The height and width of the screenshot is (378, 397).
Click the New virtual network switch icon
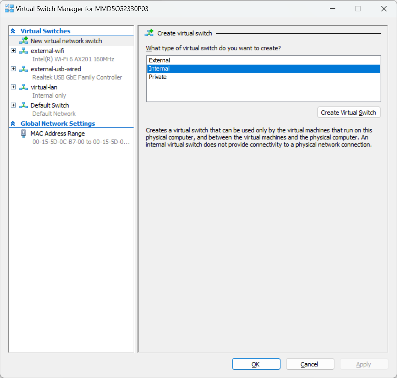[23, 41]
